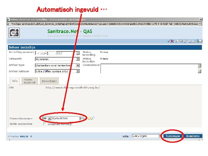The image size is (208, 156).
Task: Open the dierengezondheidszorg.be URL link
Action: tap(73, 88)
